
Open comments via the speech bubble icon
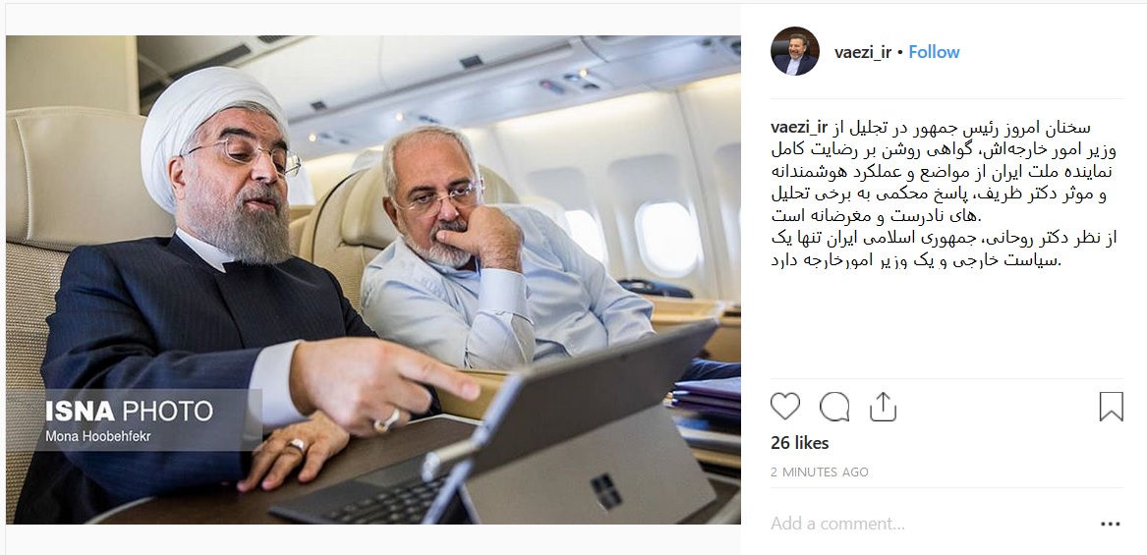click(833, 407)
